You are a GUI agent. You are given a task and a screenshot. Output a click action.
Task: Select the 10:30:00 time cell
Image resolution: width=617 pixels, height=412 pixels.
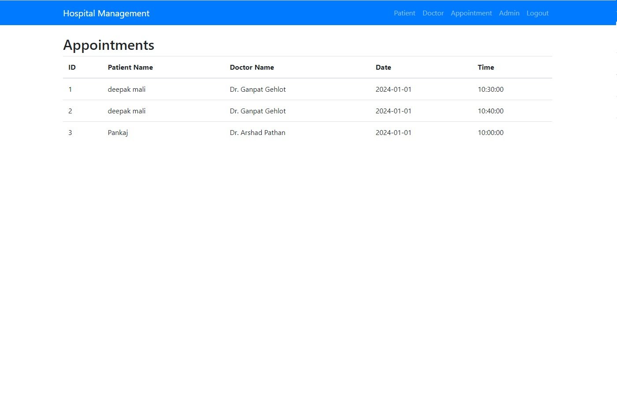(491, 90)
